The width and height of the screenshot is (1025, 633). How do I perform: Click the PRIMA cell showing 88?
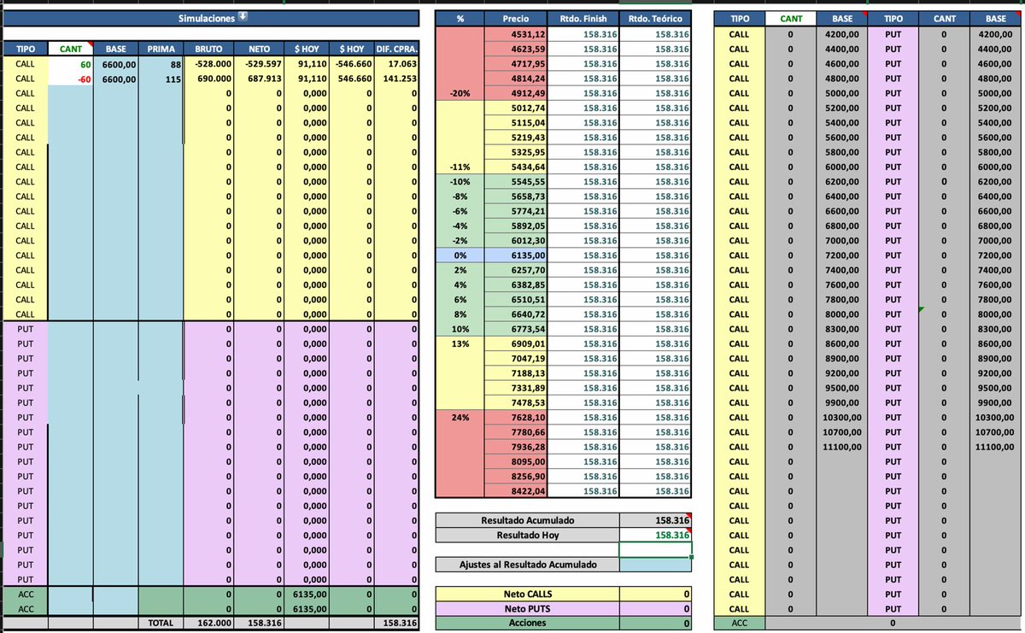161,63
